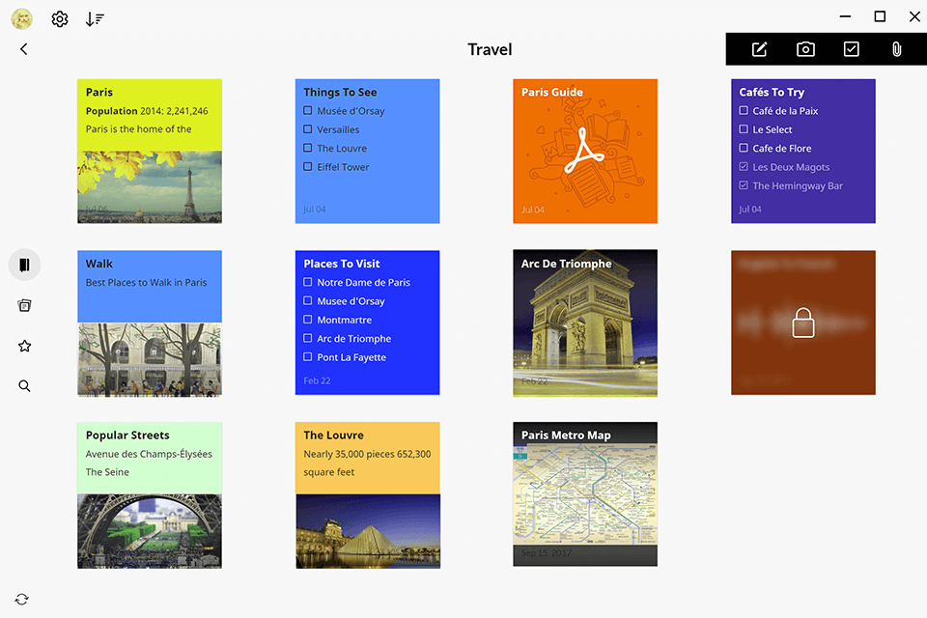Viewport: 927px width, 618px height.
Task: Tick the Eiffel Tower checkbox
Action: click(307, 167)
